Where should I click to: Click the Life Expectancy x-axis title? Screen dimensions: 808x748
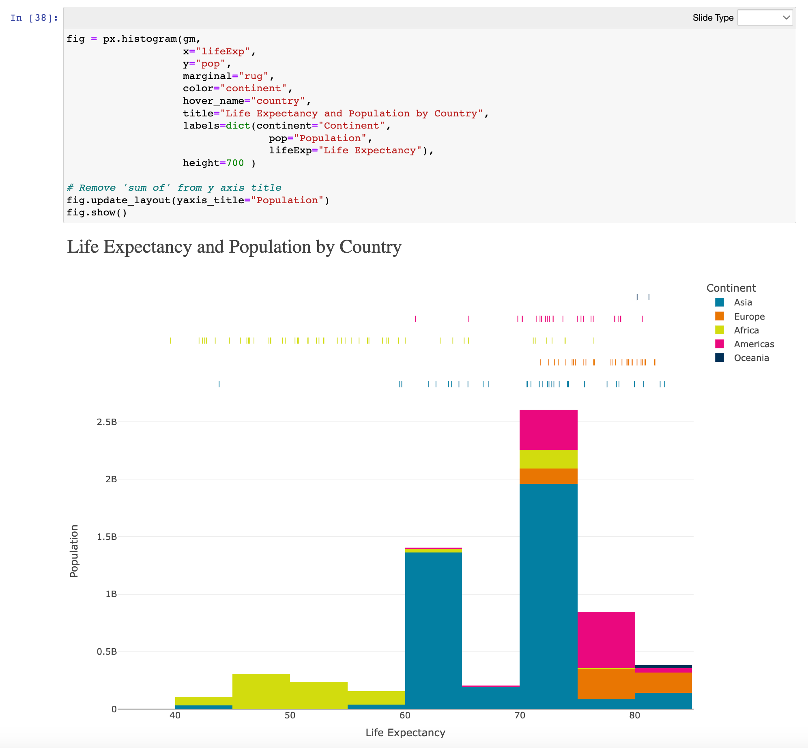tap(405, 733)
